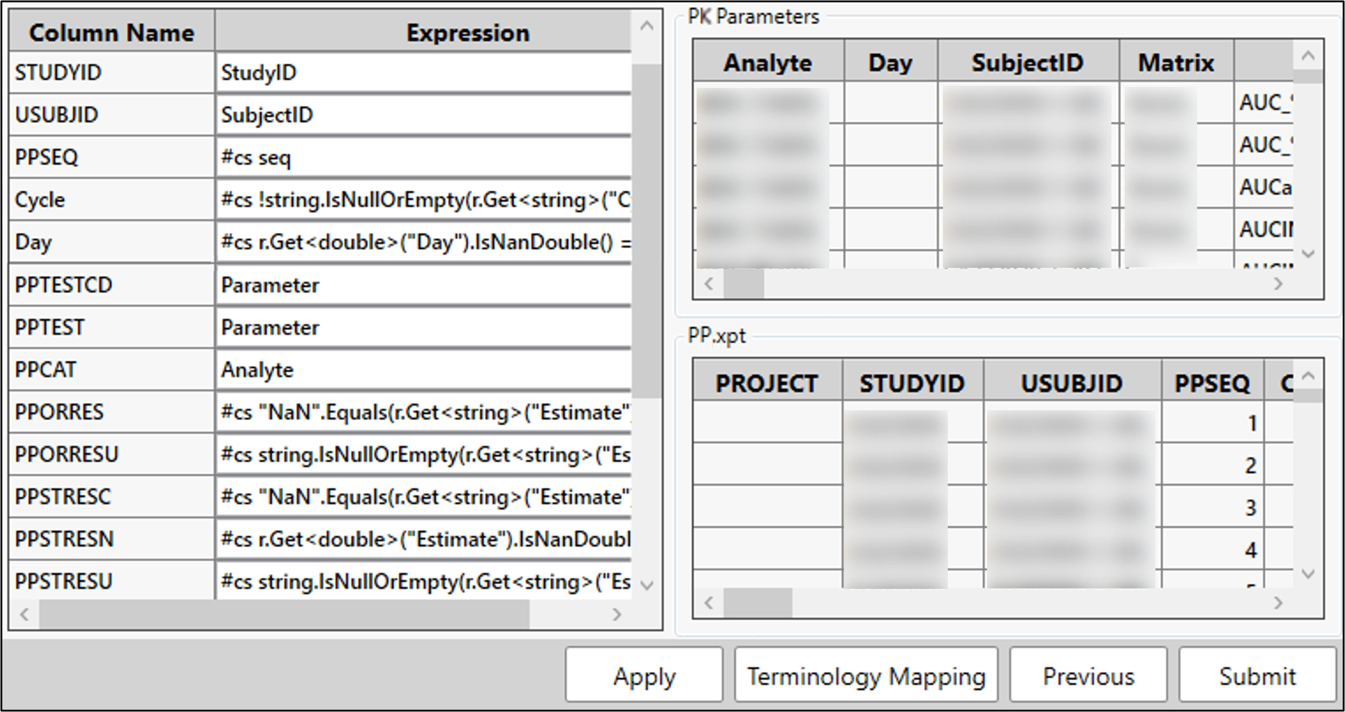Open Terminology Mapping
1345x712 pixels.
pos(866,676)
